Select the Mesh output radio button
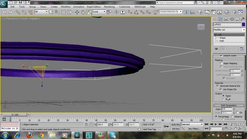 (223, 99)
